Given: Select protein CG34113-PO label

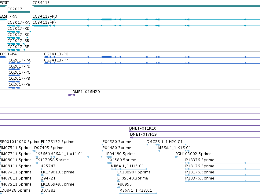Looking at the screenshot, I should click(x=56, y=54).
